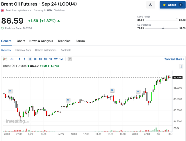The width and height of the screenshot is (186, 141).
Task: Open the first news marker on chart
Action: point(10,91)
